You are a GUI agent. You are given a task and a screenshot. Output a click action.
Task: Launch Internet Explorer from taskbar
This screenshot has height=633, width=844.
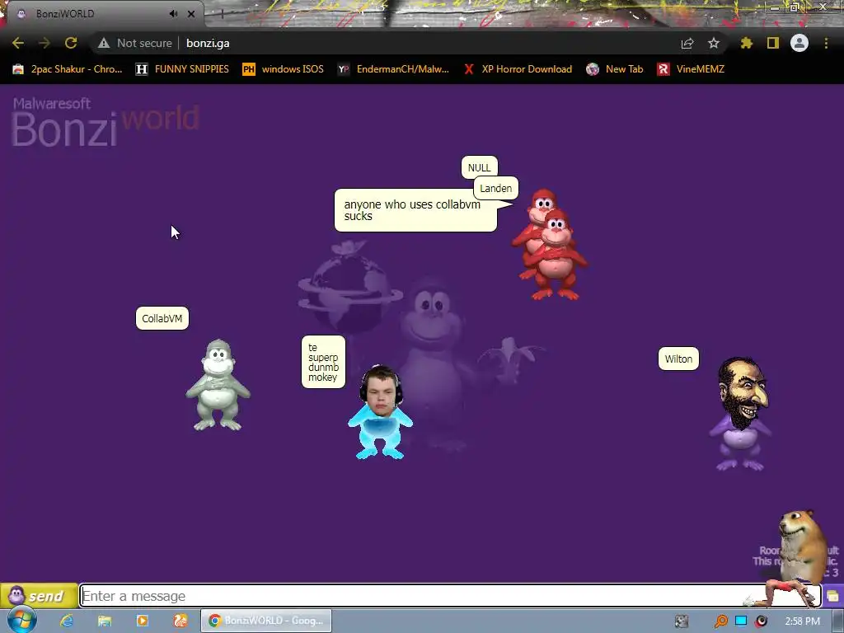coord(66,621)
